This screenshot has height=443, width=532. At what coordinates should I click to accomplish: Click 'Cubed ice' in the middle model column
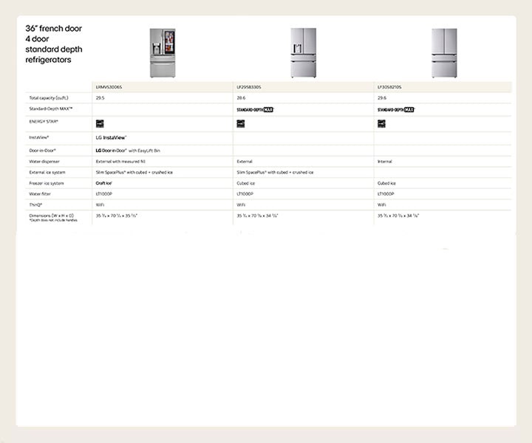245,183
